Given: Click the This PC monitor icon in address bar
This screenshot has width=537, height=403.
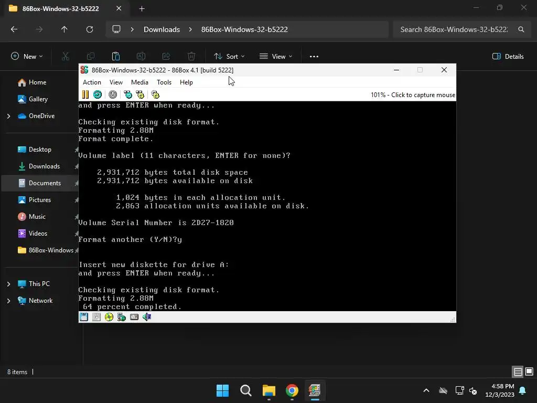Looking at the screenshot, I should (x=116, y=29).
